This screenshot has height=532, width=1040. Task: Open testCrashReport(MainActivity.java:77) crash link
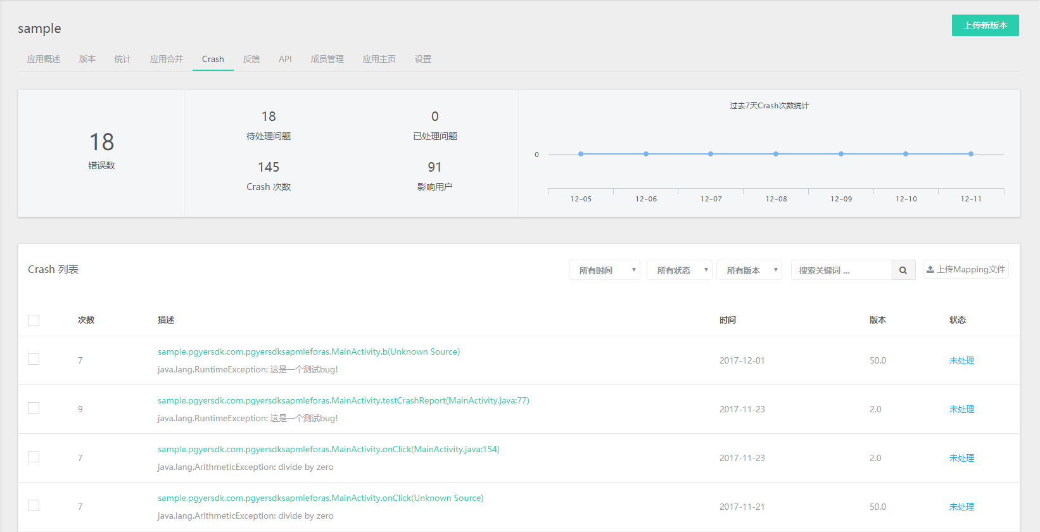pos(343,400)
